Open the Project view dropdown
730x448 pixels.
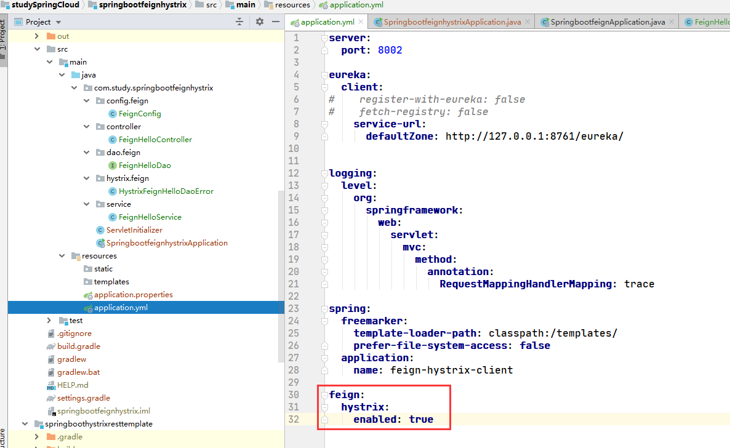tap(58, 22)
